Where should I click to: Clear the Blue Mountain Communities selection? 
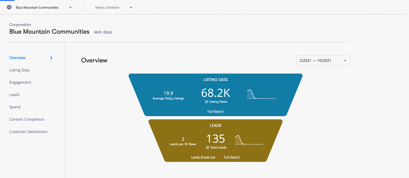(x=9, y=7)
